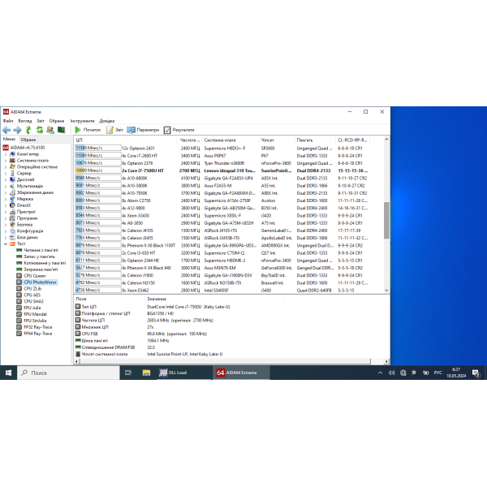Select the FPU SinJulia benchmark
Viewport: 487px width, 487px height.
[35, 321]
